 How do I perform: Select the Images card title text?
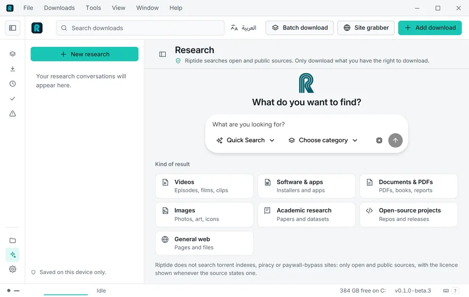click(x=184, y=210)
